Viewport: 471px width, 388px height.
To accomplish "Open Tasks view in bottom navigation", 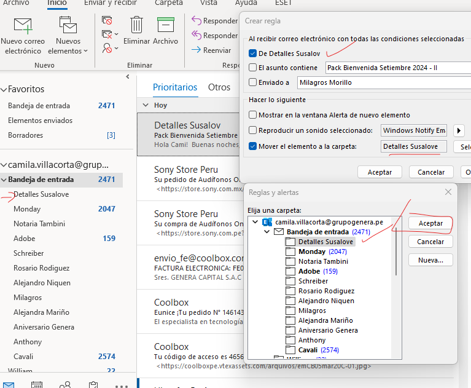I will pyautogui.click(x=93, y=385).
